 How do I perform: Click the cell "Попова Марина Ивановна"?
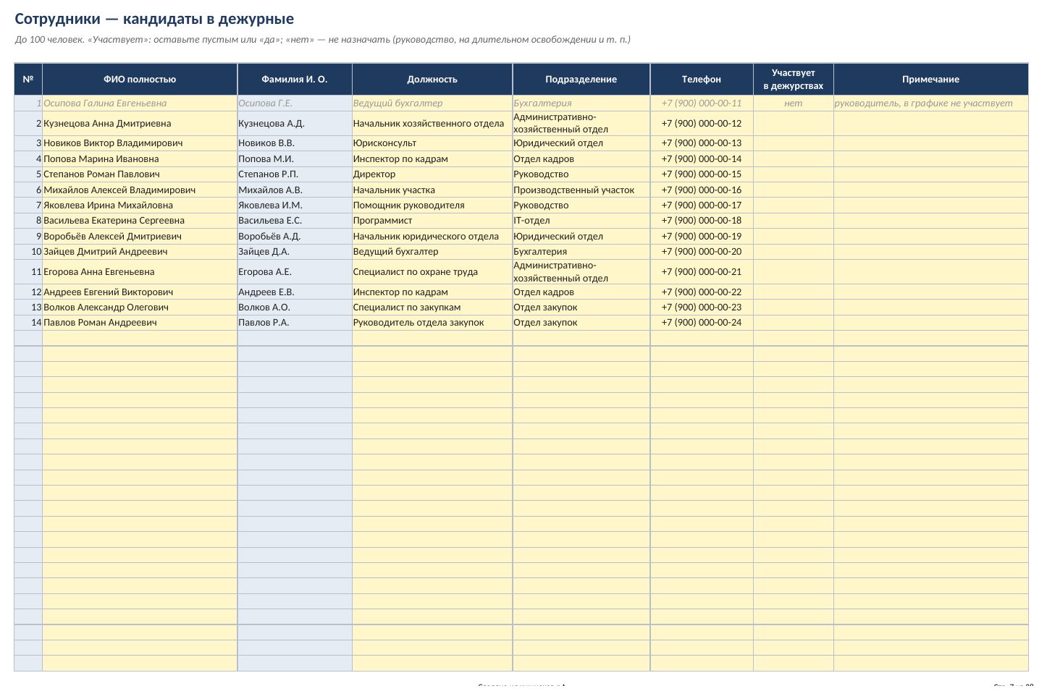[140, 158]
